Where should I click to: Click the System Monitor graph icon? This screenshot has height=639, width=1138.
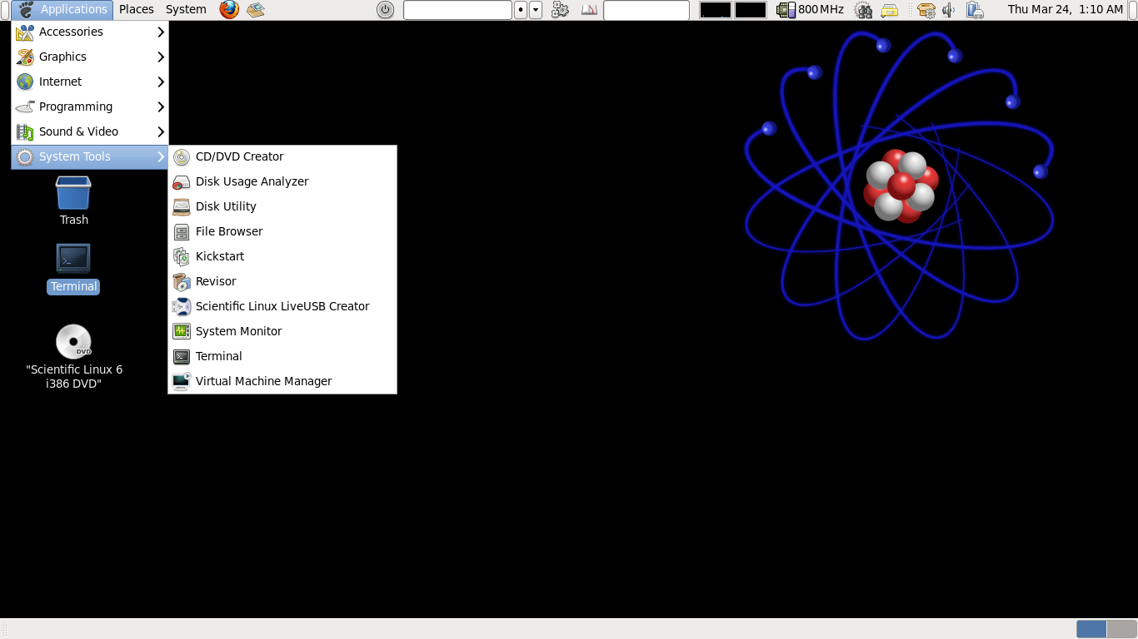pyautogui.click(x=182, y=331)
